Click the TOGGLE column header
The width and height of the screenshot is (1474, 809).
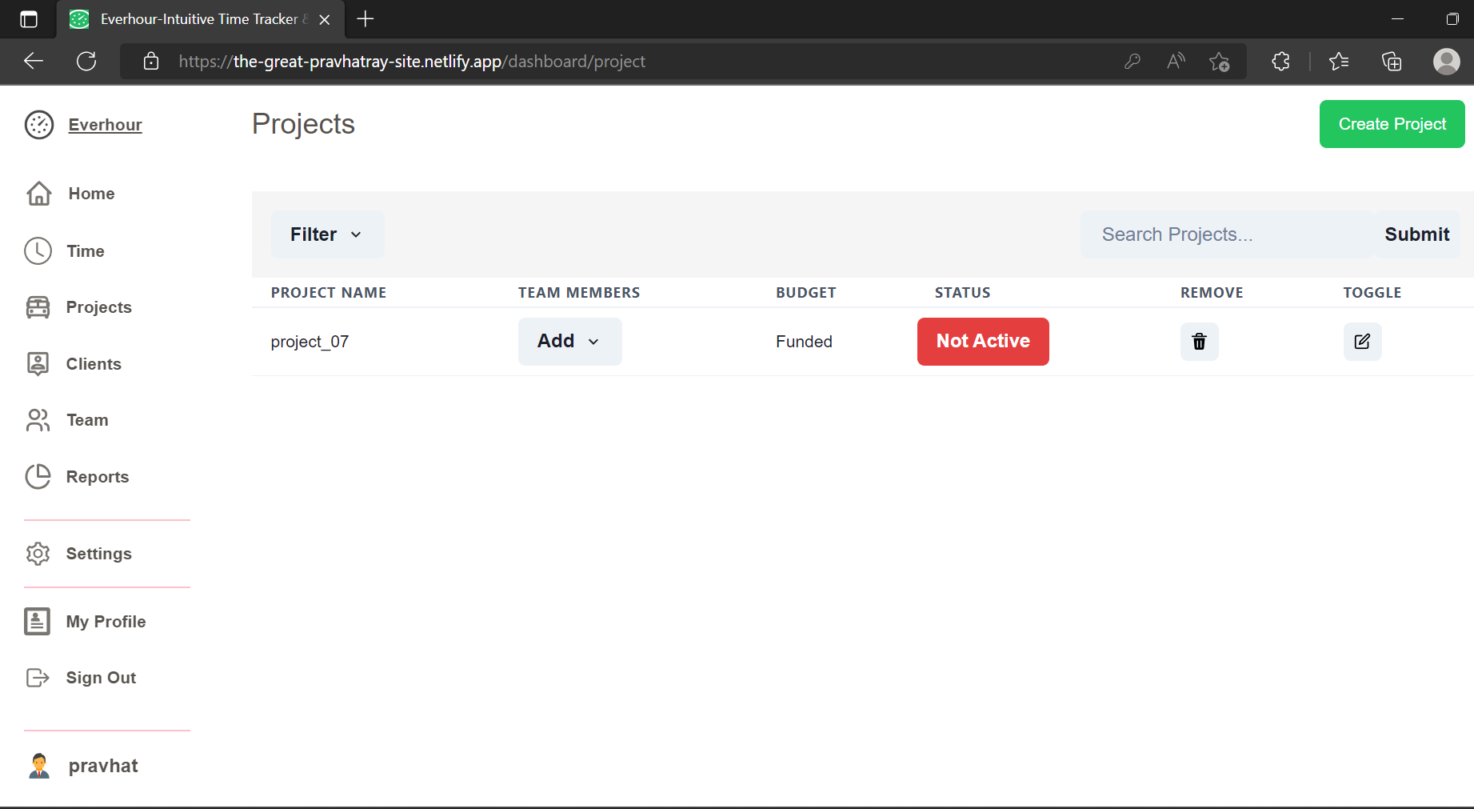(x=1372, y=293)
